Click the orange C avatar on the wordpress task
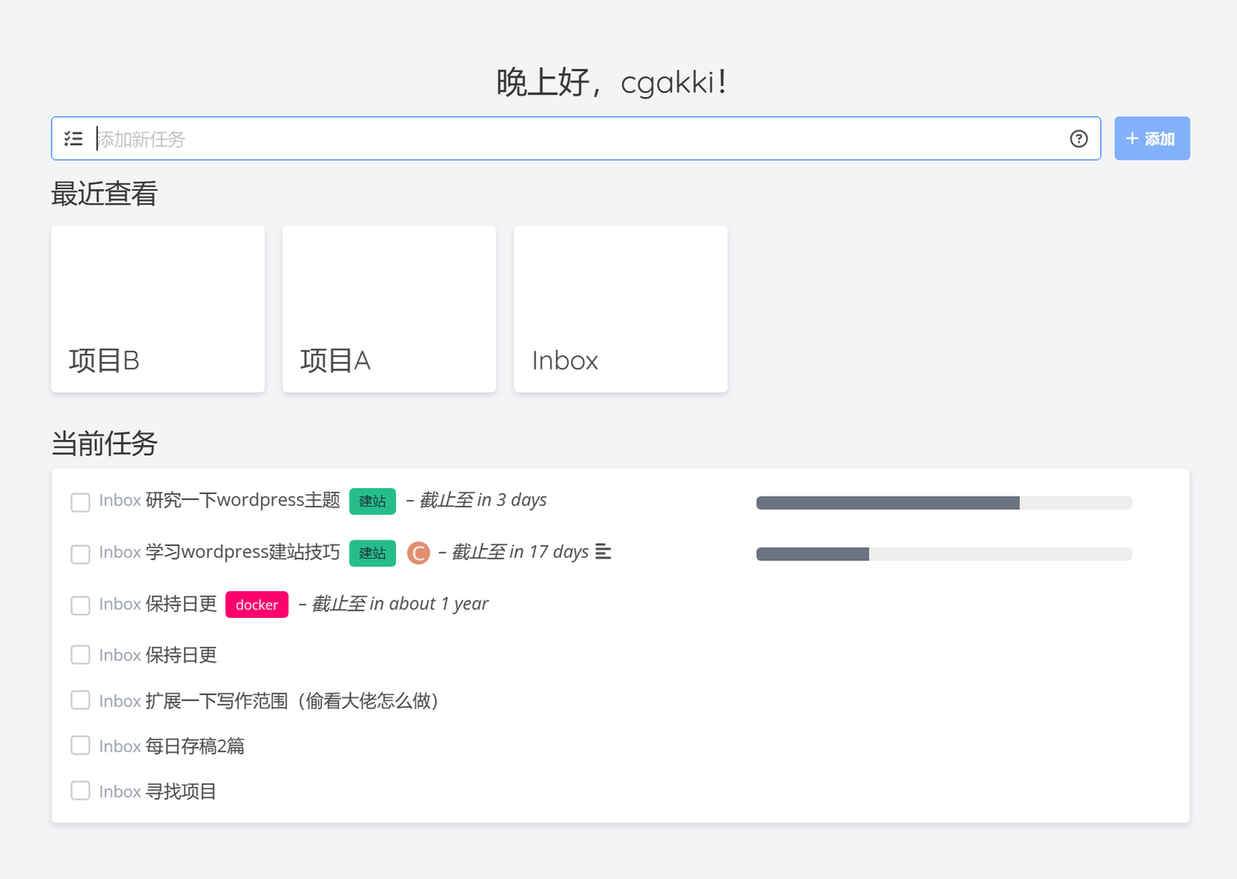 [418, 553]
